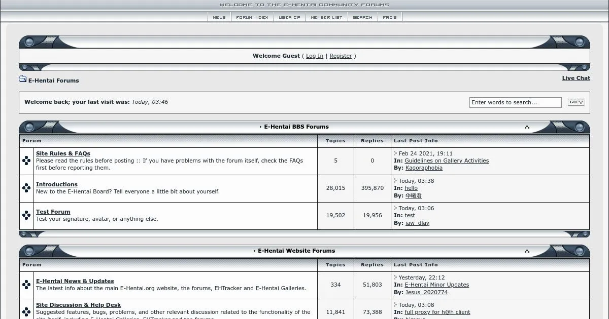609x319 pixels.
Task: Collapse the E-Hentai BBS Forums category
Action: point(527,127)
